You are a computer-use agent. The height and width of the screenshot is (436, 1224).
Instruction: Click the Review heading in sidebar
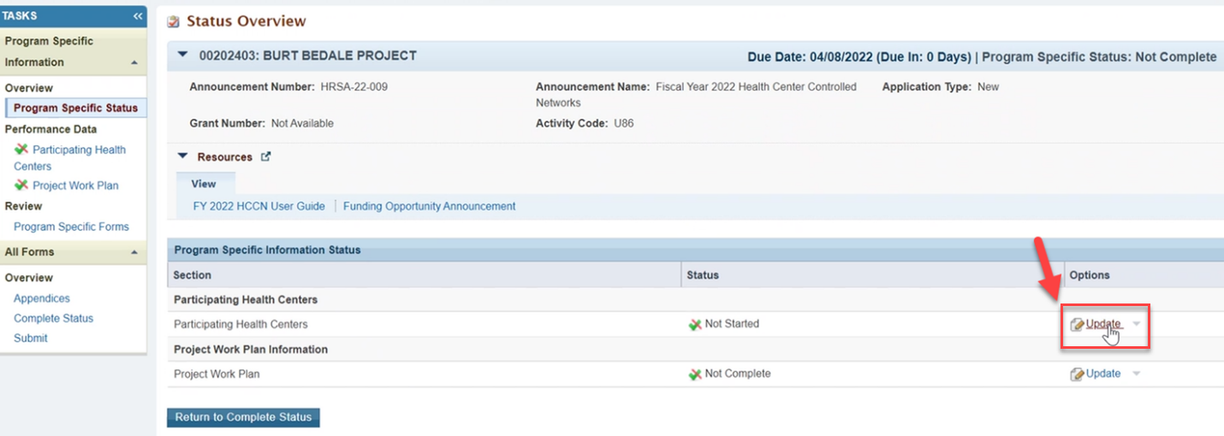23,206
